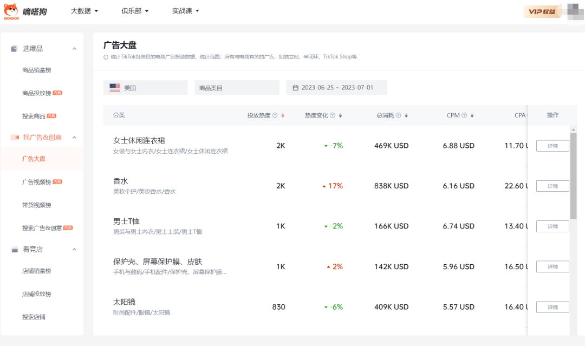
Task: Click the VIP权益 button
Action: click(x=542, y=12)
